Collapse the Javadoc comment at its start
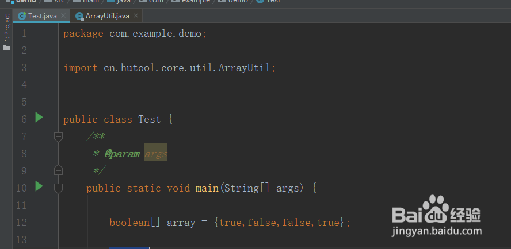 click(58, 137)
